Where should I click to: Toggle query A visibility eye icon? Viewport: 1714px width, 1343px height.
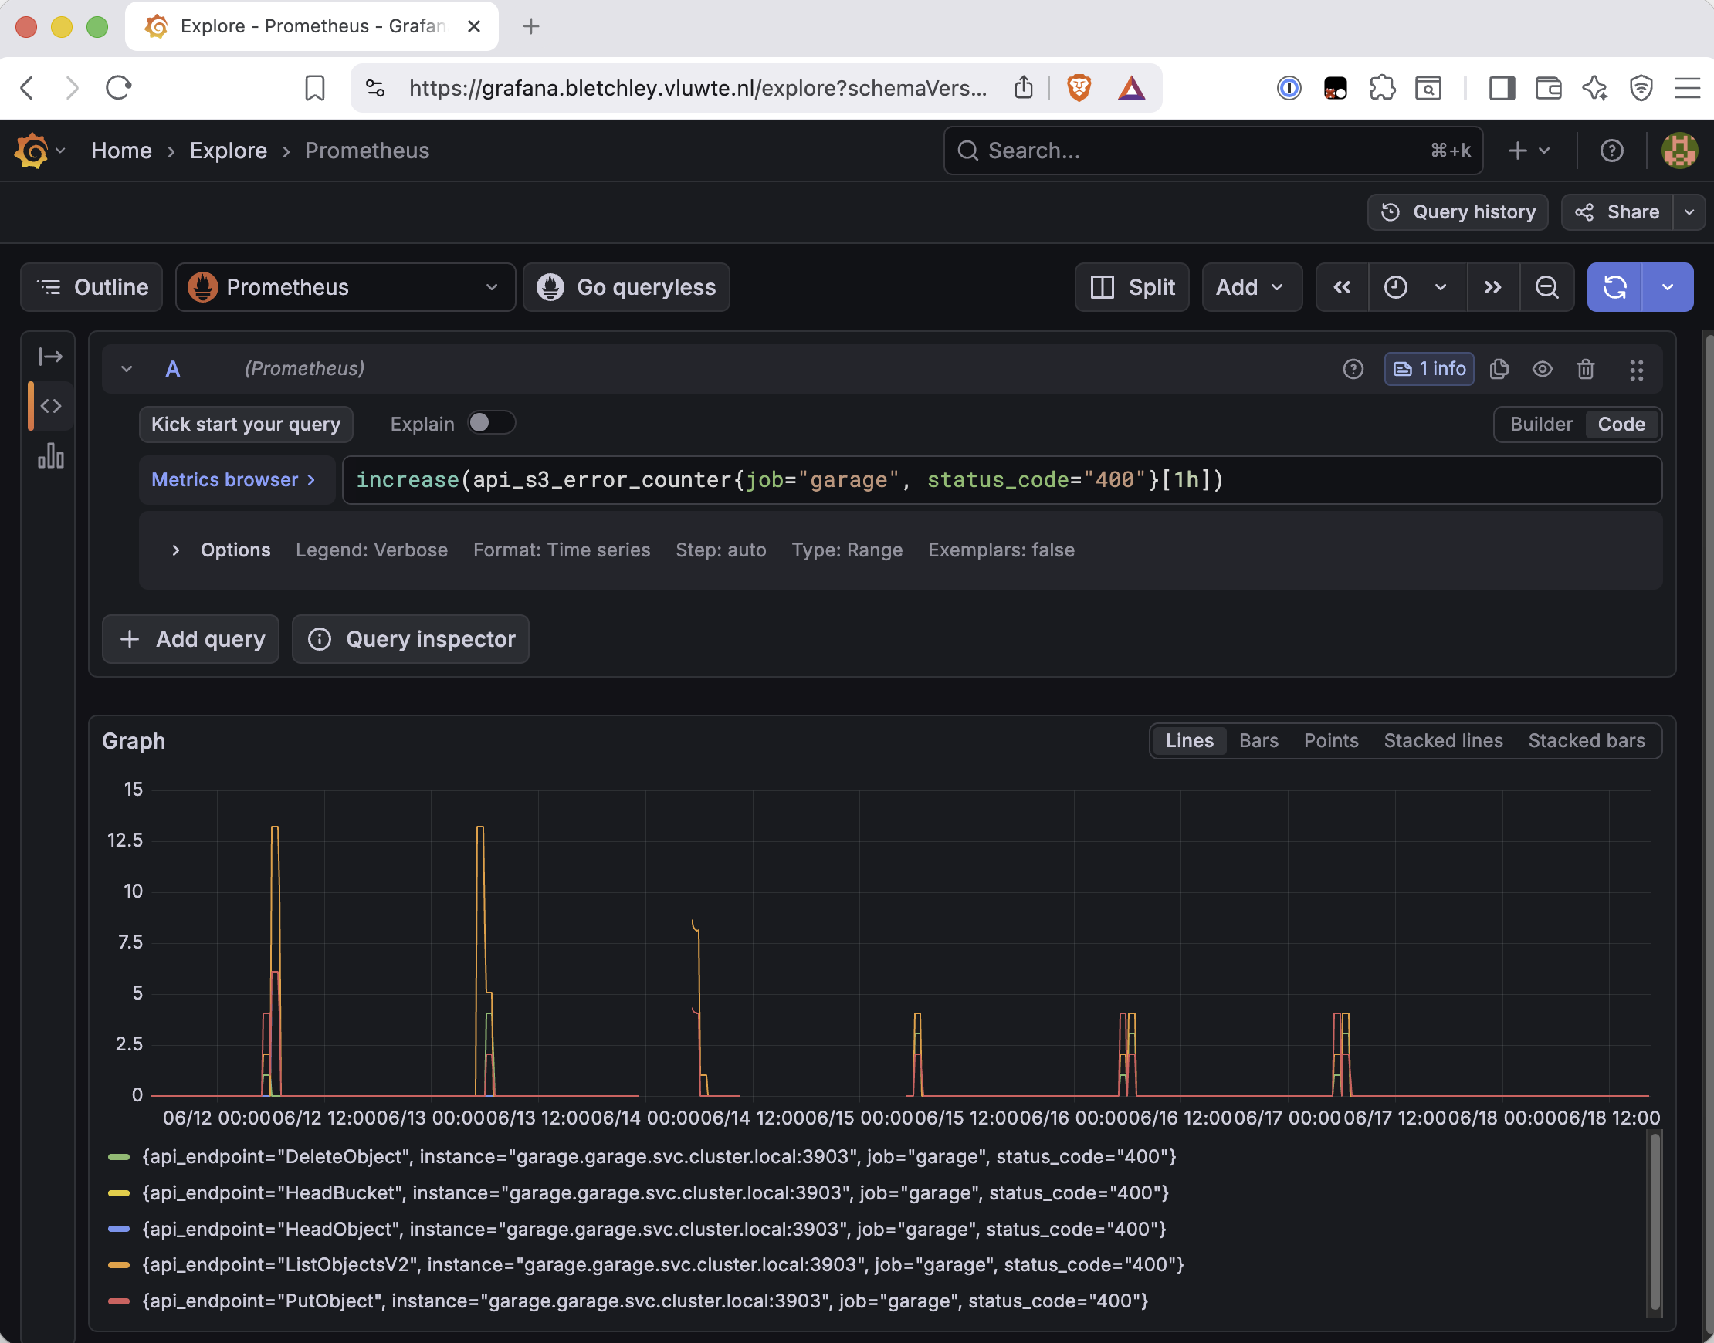[x=1542, y=369]
